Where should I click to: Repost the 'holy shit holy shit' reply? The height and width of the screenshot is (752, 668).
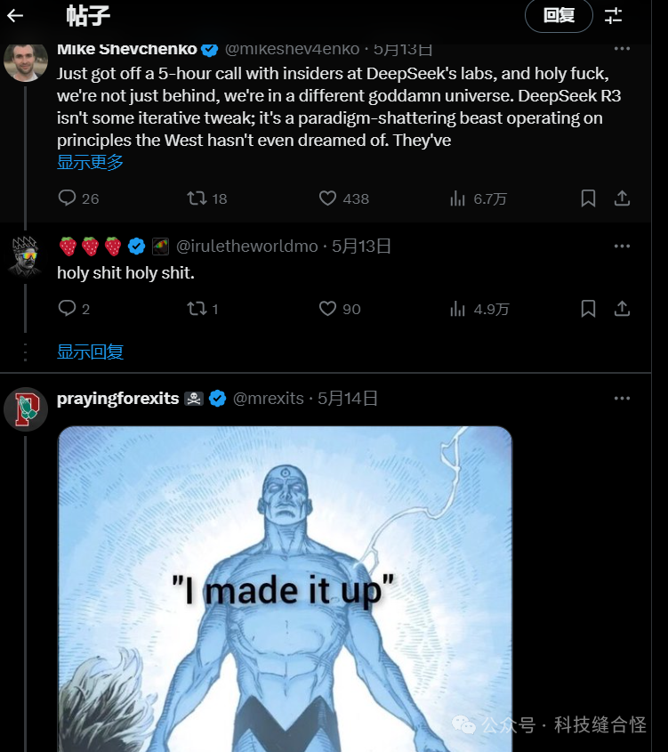[197, 309]
